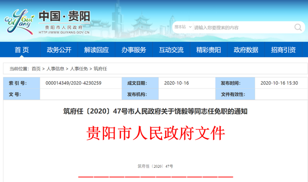Open the 精彩贵阳 menu item
The height and width of the screenshot is (182, 308).
pos(209,50)
